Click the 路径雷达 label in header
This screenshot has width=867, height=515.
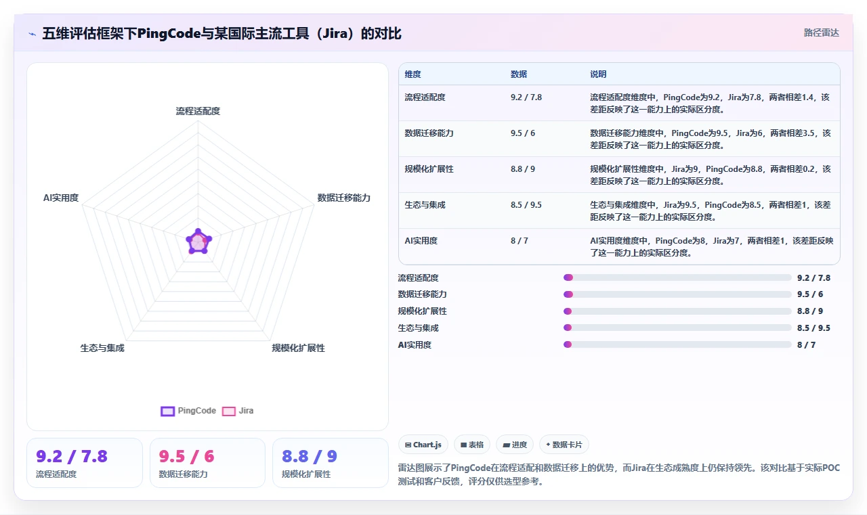(x=821, y=32)
